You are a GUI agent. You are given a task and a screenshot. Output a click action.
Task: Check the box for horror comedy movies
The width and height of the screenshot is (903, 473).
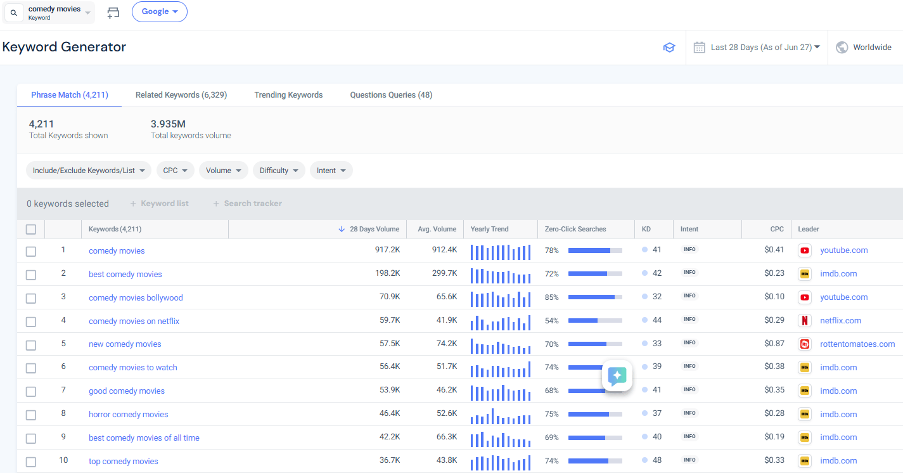31,415
